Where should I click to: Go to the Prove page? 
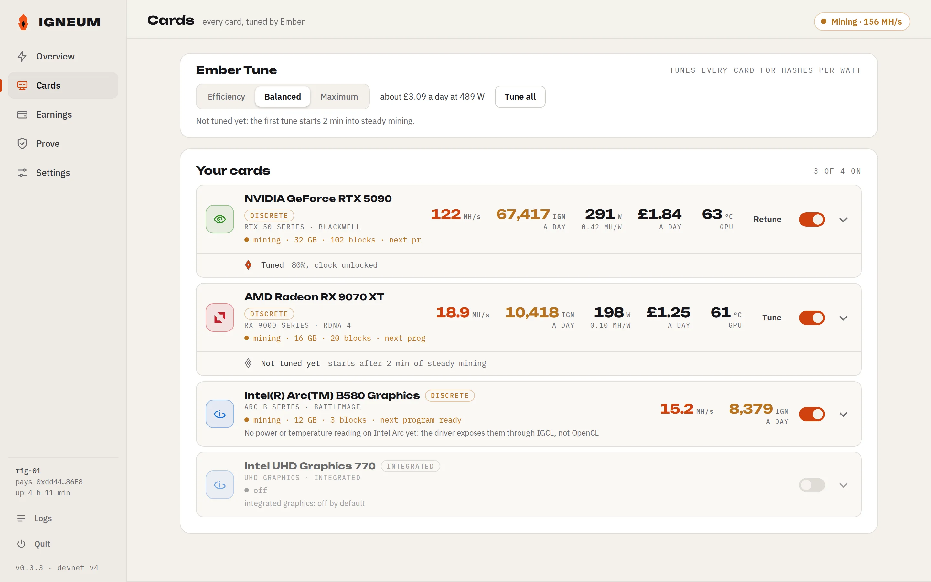[63, 144]
